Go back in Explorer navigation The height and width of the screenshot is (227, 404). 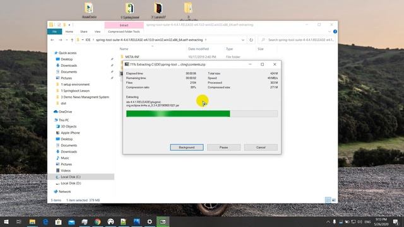[x=52, y=40]
